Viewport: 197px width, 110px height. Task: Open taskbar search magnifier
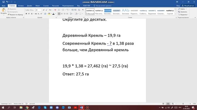(x=9, y=108)
